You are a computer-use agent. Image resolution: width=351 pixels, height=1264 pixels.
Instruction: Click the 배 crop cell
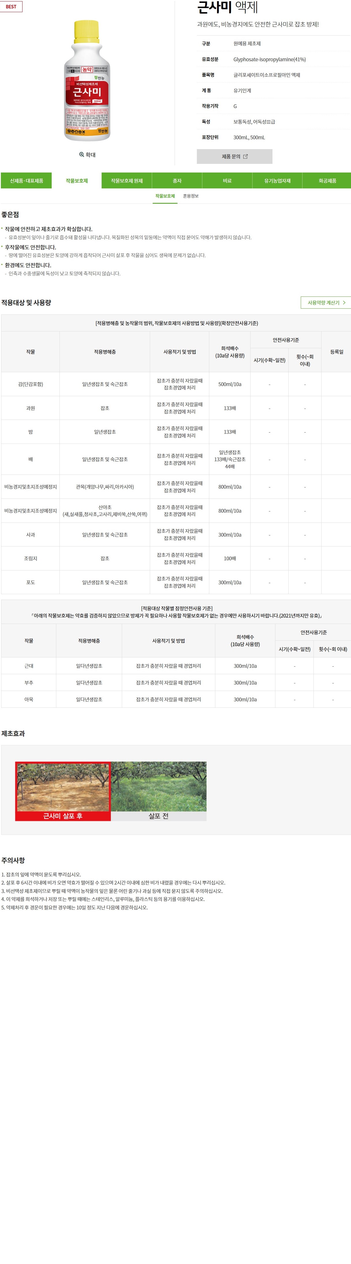point(30,459)
